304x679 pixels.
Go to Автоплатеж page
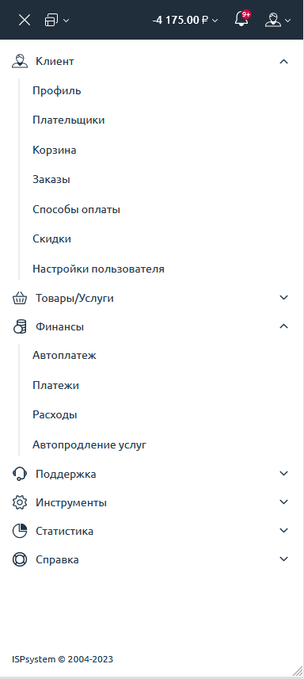pos(64,356)
